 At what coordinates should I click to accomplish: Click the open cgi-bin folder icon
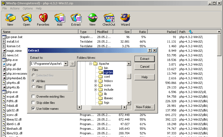point(101,72)
